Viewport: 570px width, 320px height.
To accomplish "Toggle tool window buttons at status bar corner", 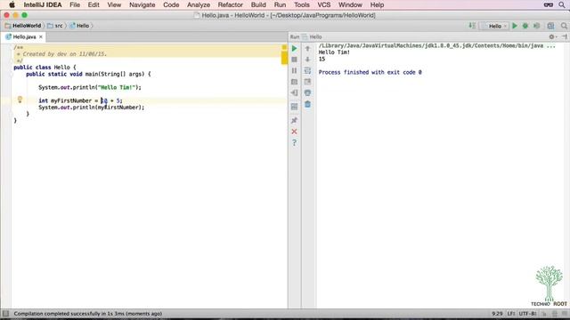I will tap(5, 314).
